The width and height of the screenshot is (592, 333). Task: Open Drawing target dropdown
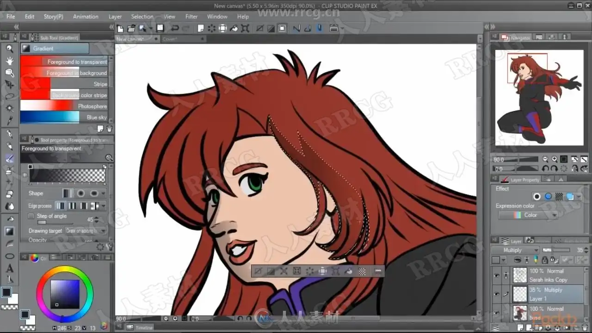[x=86, y=231]
